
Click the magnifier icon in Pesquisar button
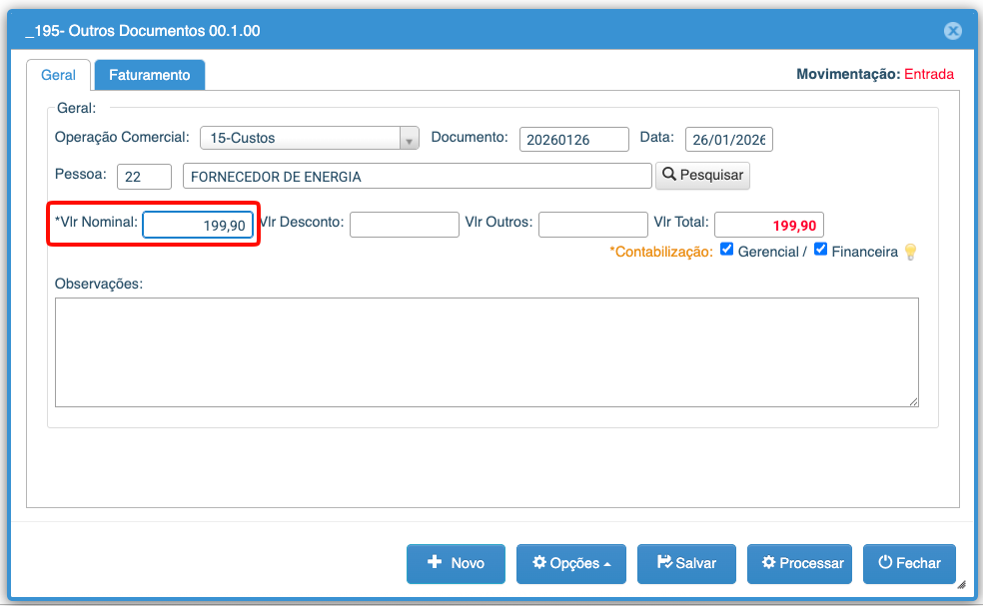click(x=669, y=175)
